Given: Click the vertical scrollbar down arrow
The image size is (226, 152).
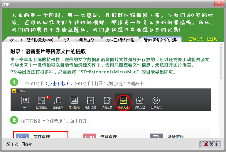Looking at the screenshot, I should [221, 135].
